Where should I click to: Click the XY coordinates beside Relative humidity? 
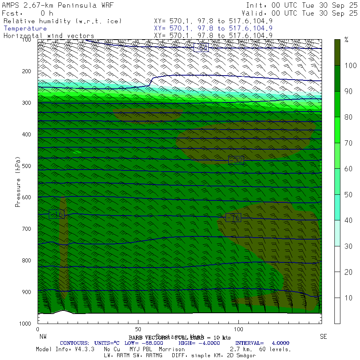213,21
